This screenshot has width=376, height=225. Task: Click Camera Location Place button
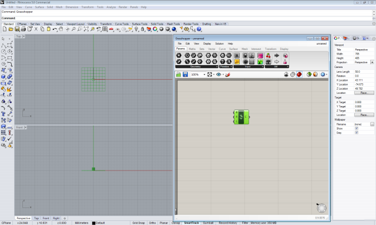tap(364, 93)
